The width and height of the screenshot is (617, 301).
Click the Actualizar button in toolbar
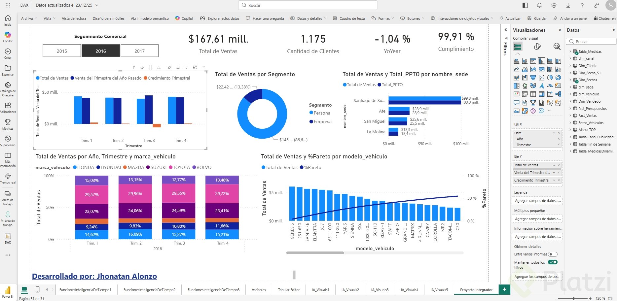pyautogui.click(x=510, y=18)
